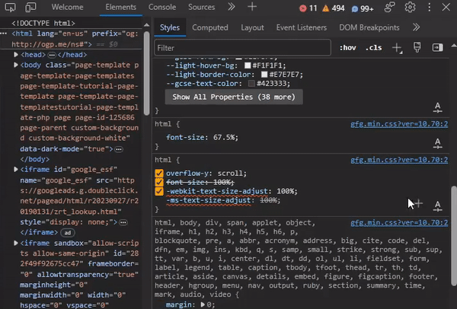The height and width of the screenshot is (309, 457).
Task: Switch to the Elements tab
Action: click(120, 7)
